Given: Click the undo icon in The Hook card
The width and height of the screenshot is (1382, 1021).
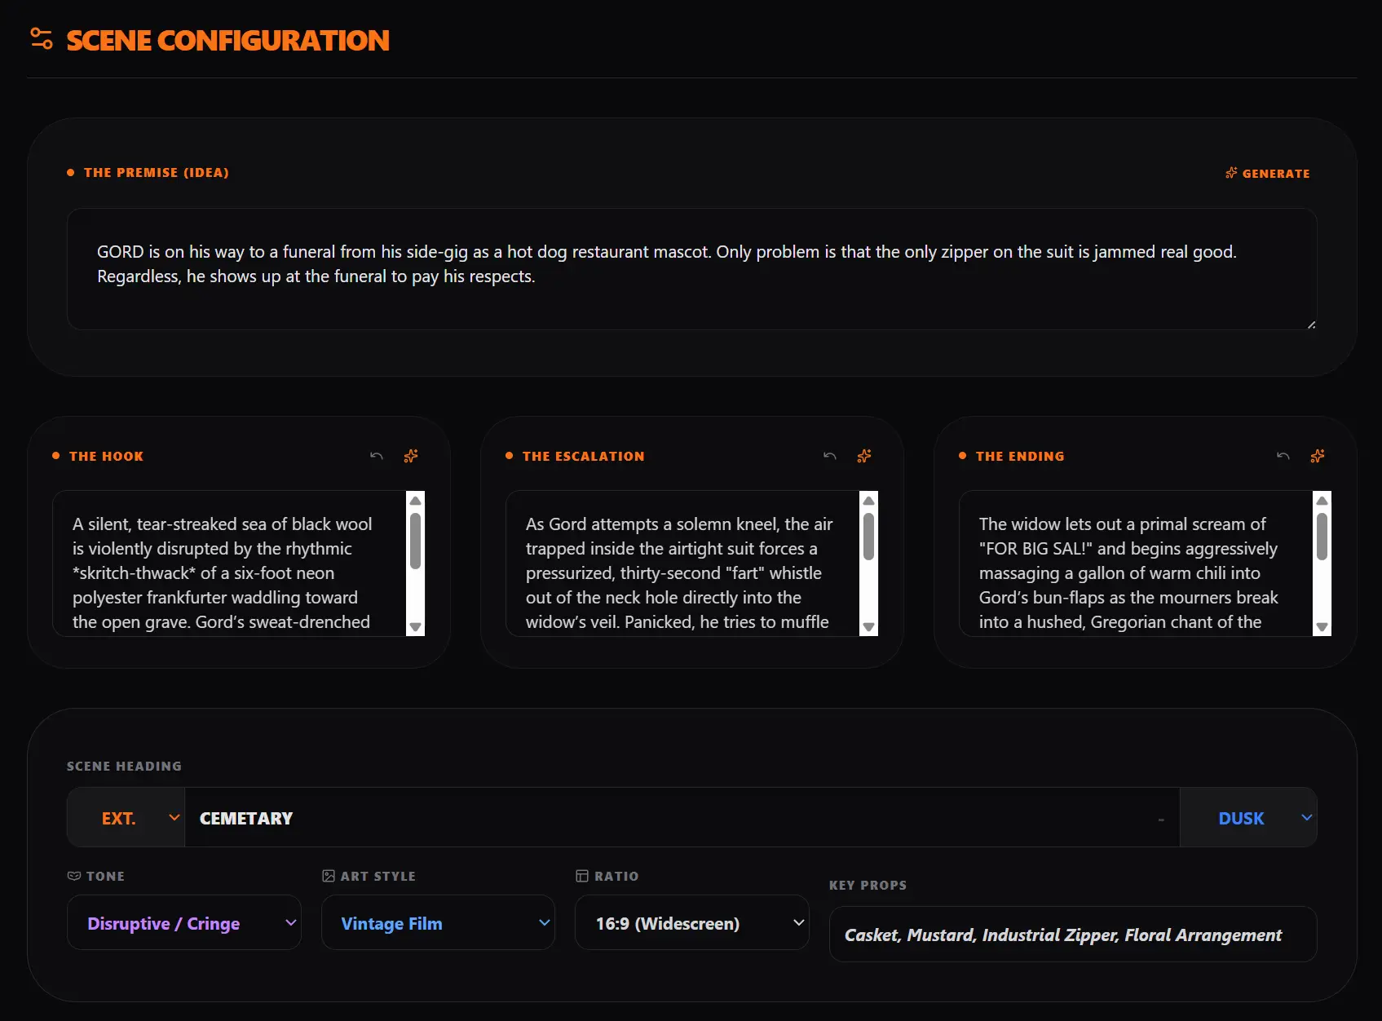Looking at the screenshot, I should tap(376, 456).
